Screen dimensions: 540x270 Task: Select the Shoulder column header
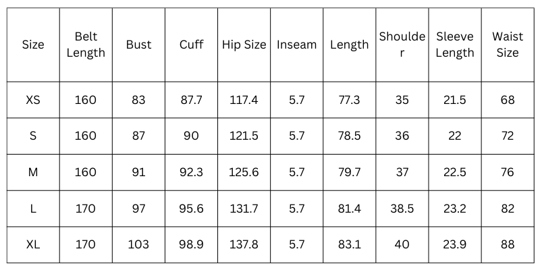402,45
